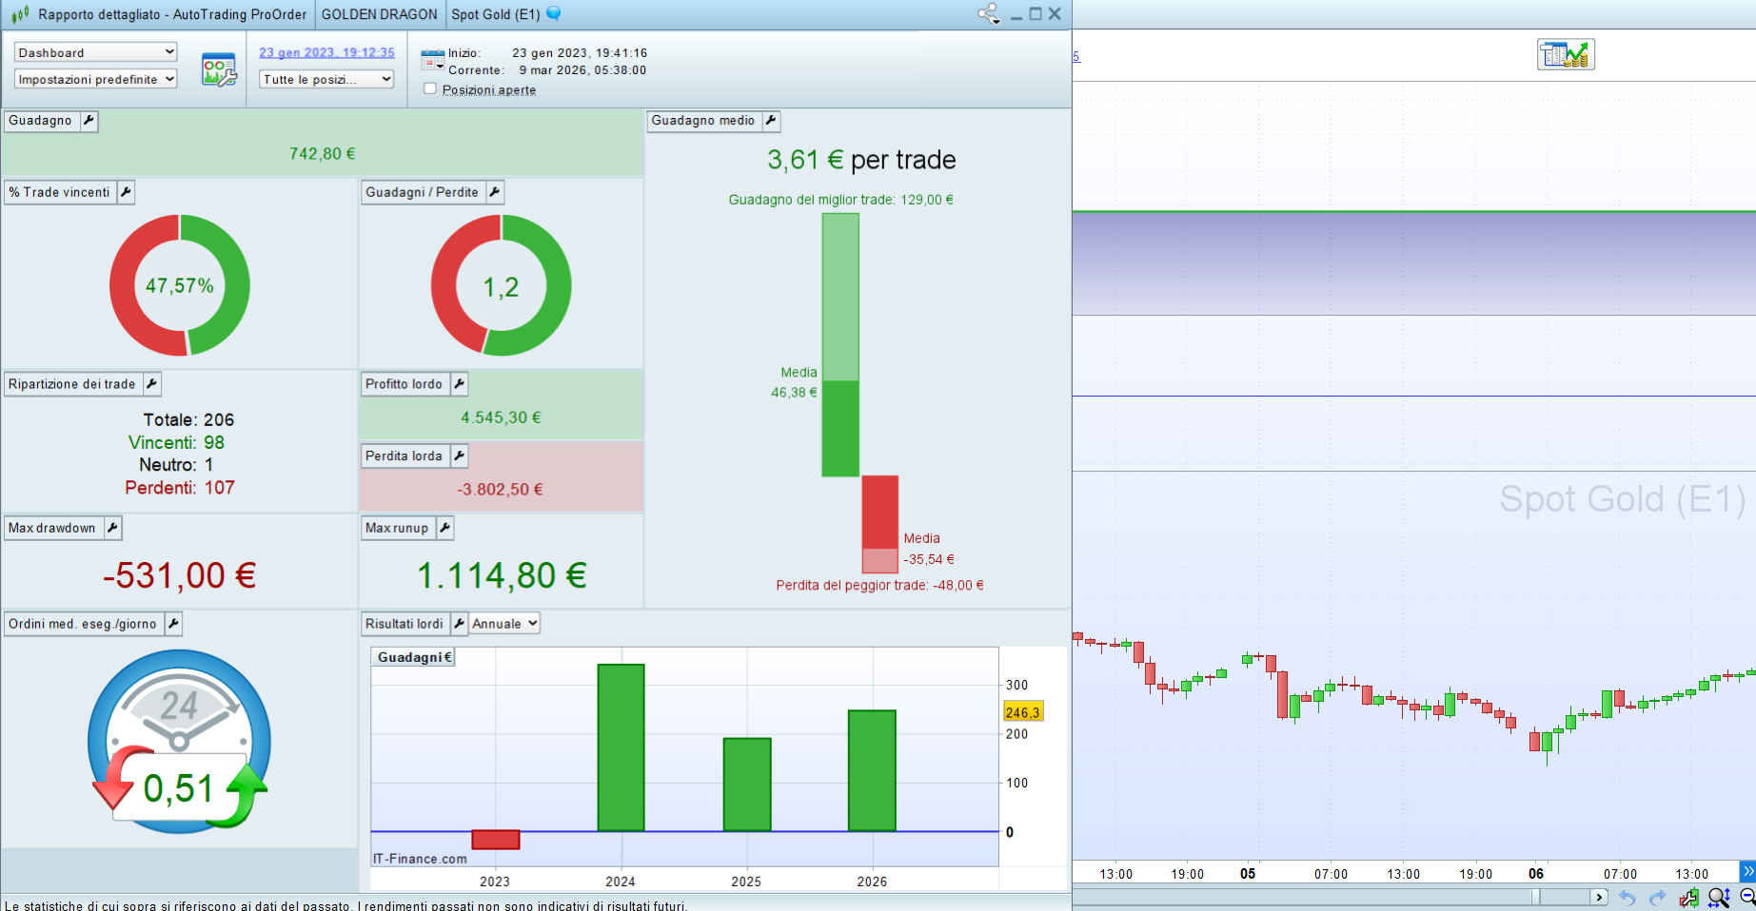Open wrench settings for Guadagno panel
This screenshot has width=1756, height=911.
89,121
